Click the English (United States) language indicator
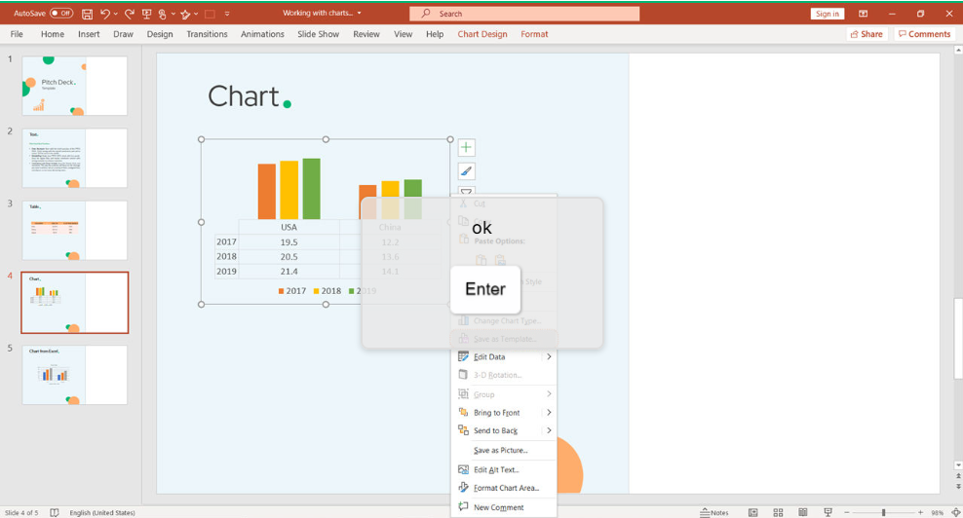The height and width of the screenshot is (518, 963). (x=102, y=512)
